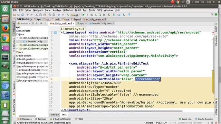Collapse the expanded com.a3x3conect package node
221x124 pixels.
pos(17,38)
